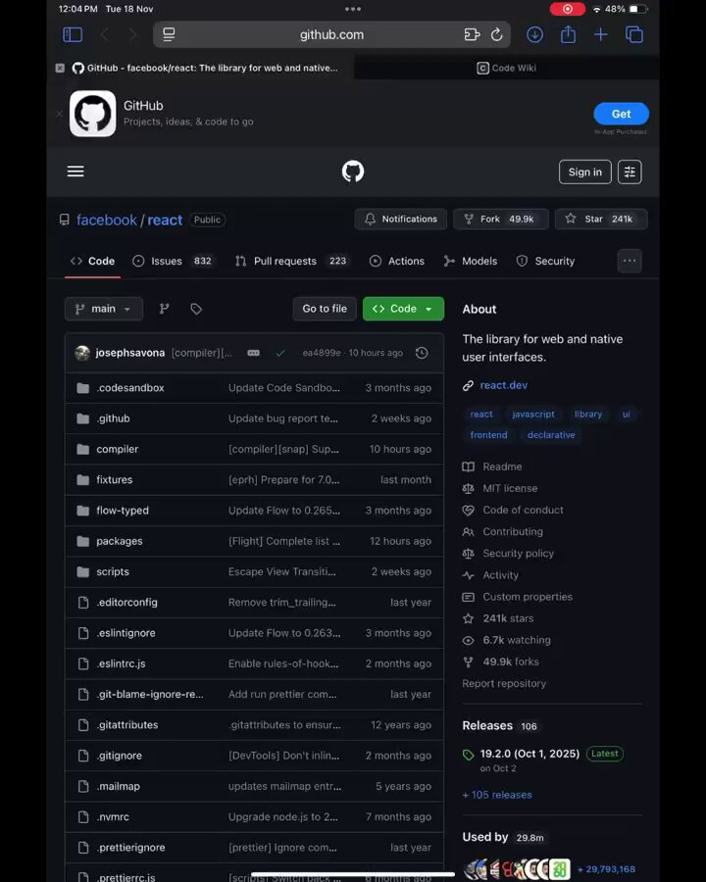Open the Security tab
Viewport: 706px width, 882px height.
545,261
